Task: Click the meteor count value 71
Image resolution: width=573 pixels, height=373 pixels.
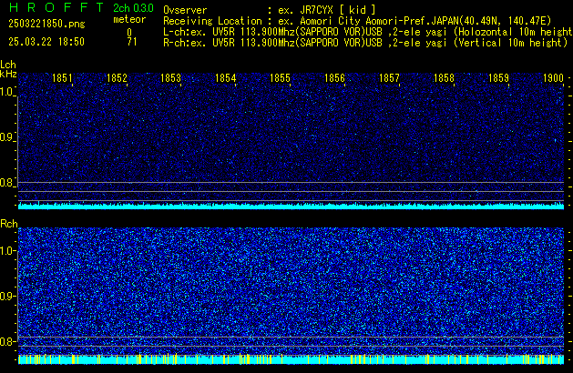Action: [132, 42]
